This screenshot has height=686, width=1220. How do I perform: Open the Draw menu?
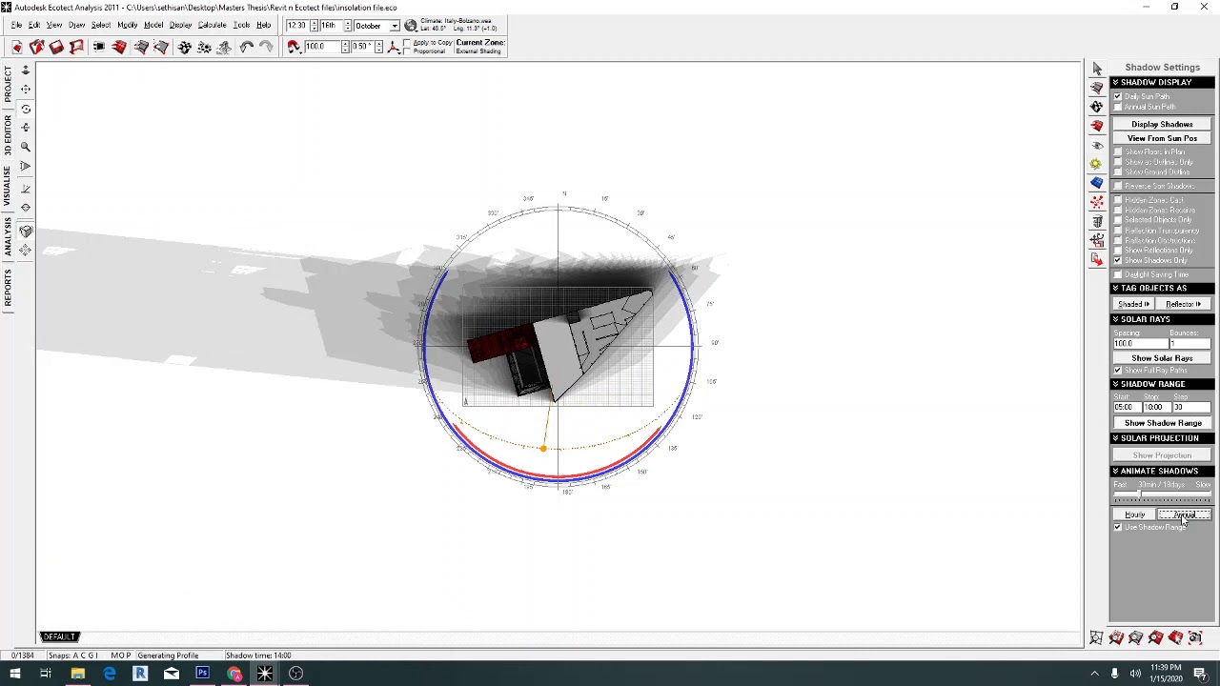[x=76, y=26]
